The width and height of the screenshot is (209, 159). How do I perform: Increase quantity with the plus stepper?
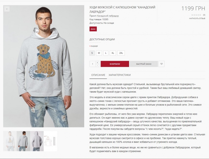pos(97,63)
